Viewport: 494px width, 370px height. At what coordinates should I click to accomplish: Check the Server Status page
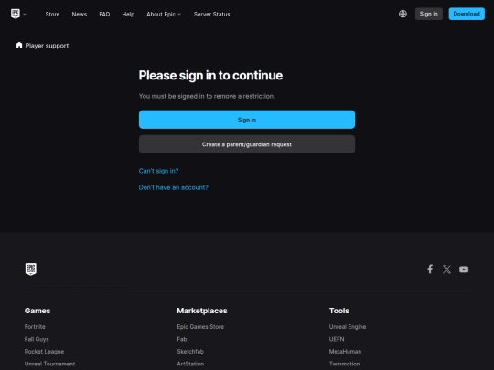[211, 14]
